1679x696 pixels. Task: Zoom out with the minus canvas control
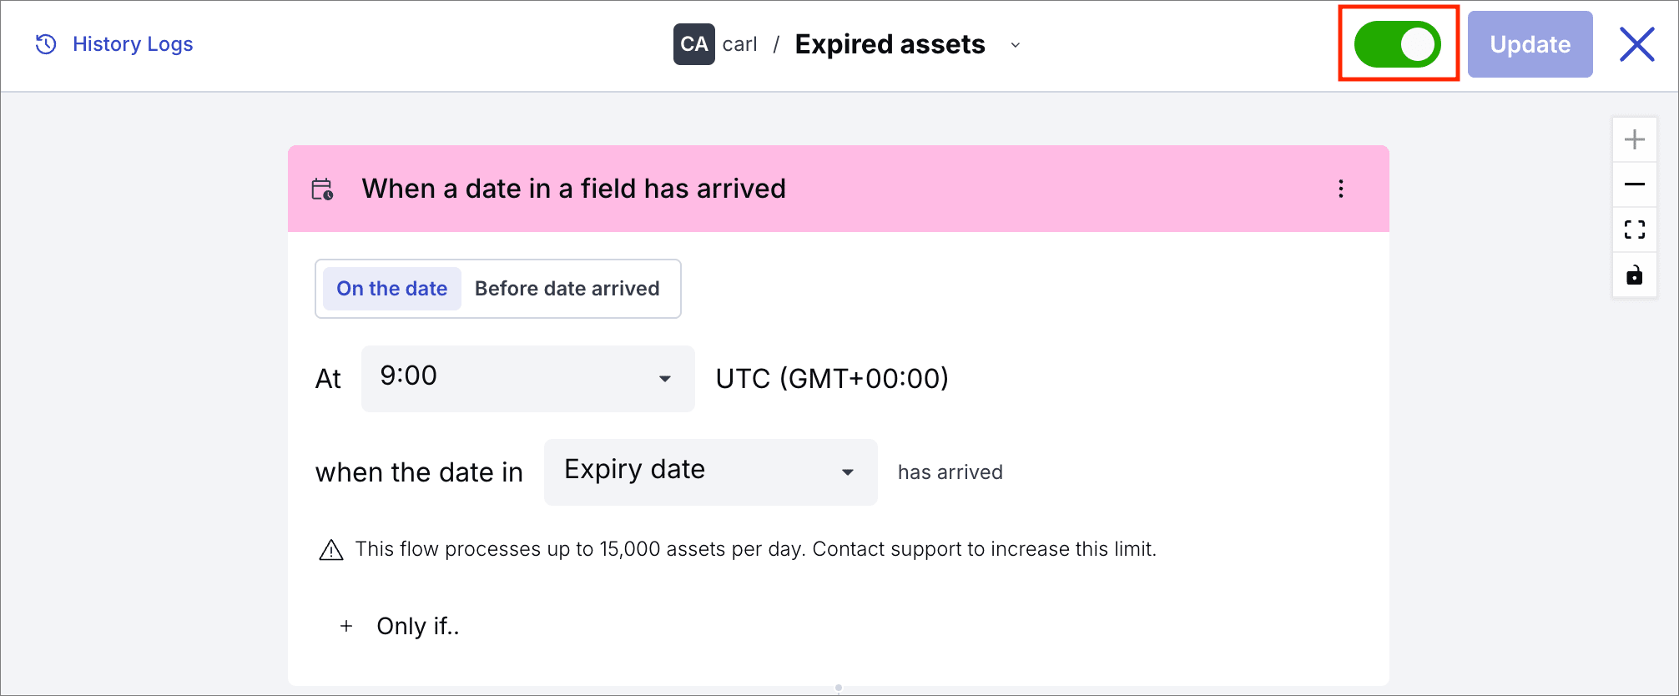point(1635,184)
